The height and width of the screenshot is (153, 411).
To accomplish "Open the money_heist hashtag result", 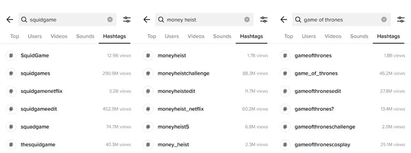I will point(205,145).
